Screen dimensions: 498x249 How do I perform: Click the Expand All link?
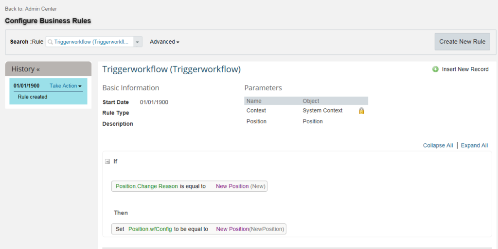(474, 146)
